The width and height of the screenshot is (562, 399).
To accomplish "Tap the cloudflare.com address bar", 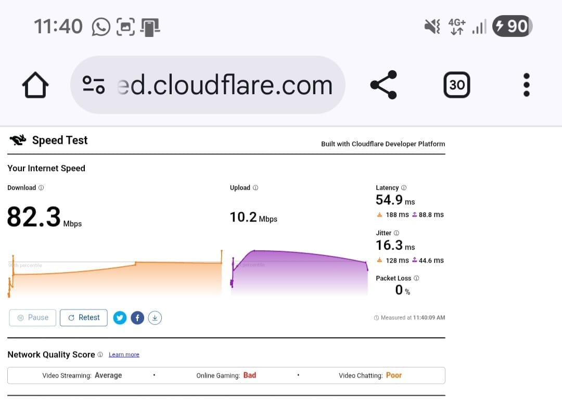I will pos(224,85).
